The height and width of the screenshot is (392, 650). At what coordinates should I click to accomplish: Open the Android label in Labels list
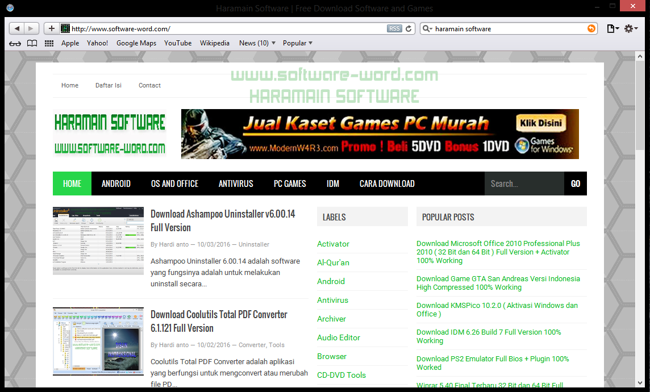tap(331, 281)
